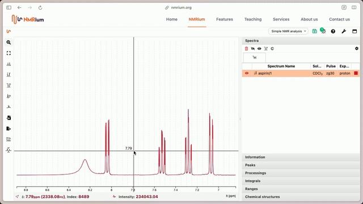Expand the Ranges panel

301,189
